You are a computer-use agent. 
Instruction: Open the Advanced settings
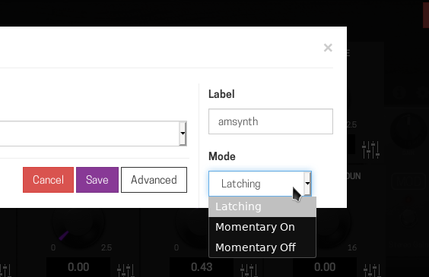154,180
